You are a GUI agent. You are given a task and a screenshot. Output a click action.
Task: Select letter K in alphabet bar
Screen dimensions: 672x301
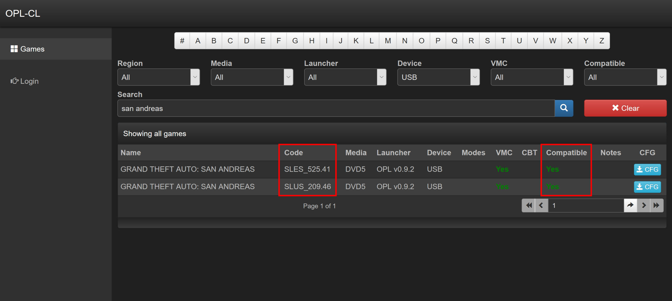click(356, 41)
